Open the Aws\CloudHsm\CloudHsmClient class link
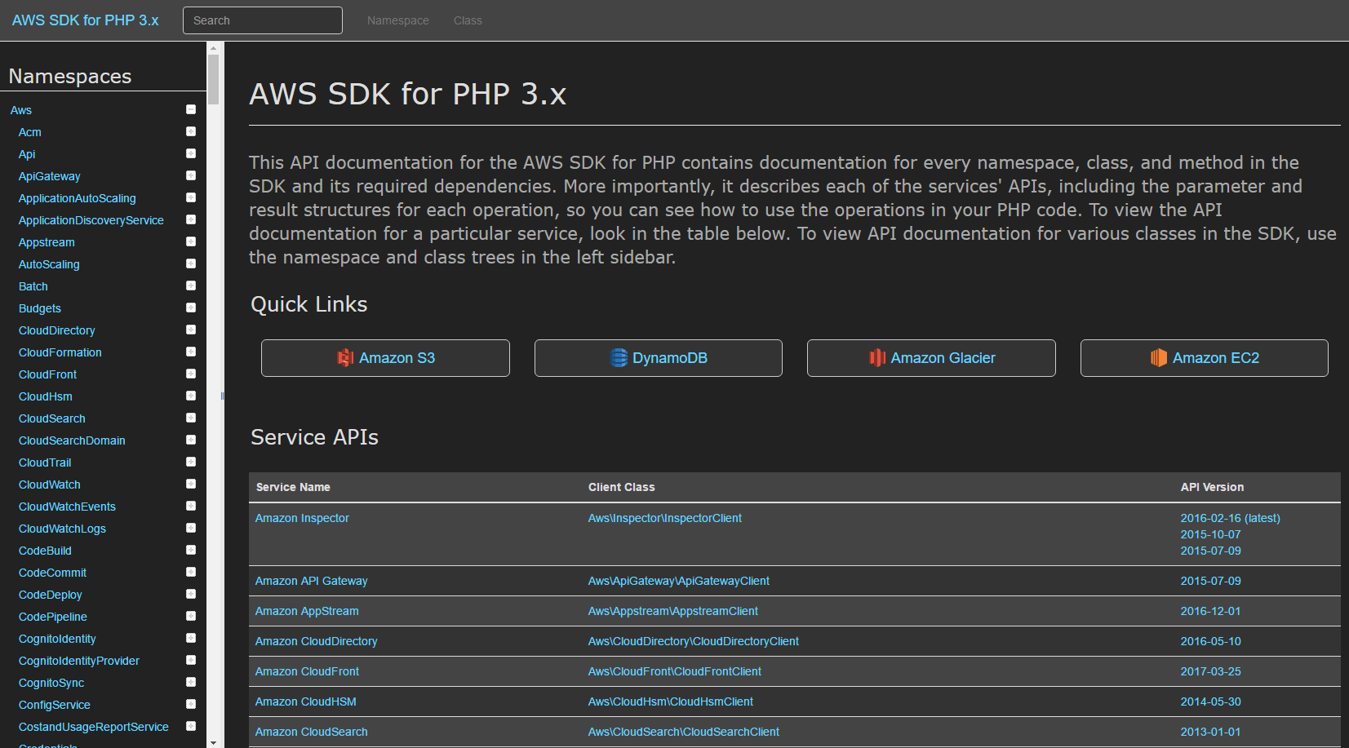This screenshot has width=1349, height=748. pyautogui.click(x=671, y=702)
